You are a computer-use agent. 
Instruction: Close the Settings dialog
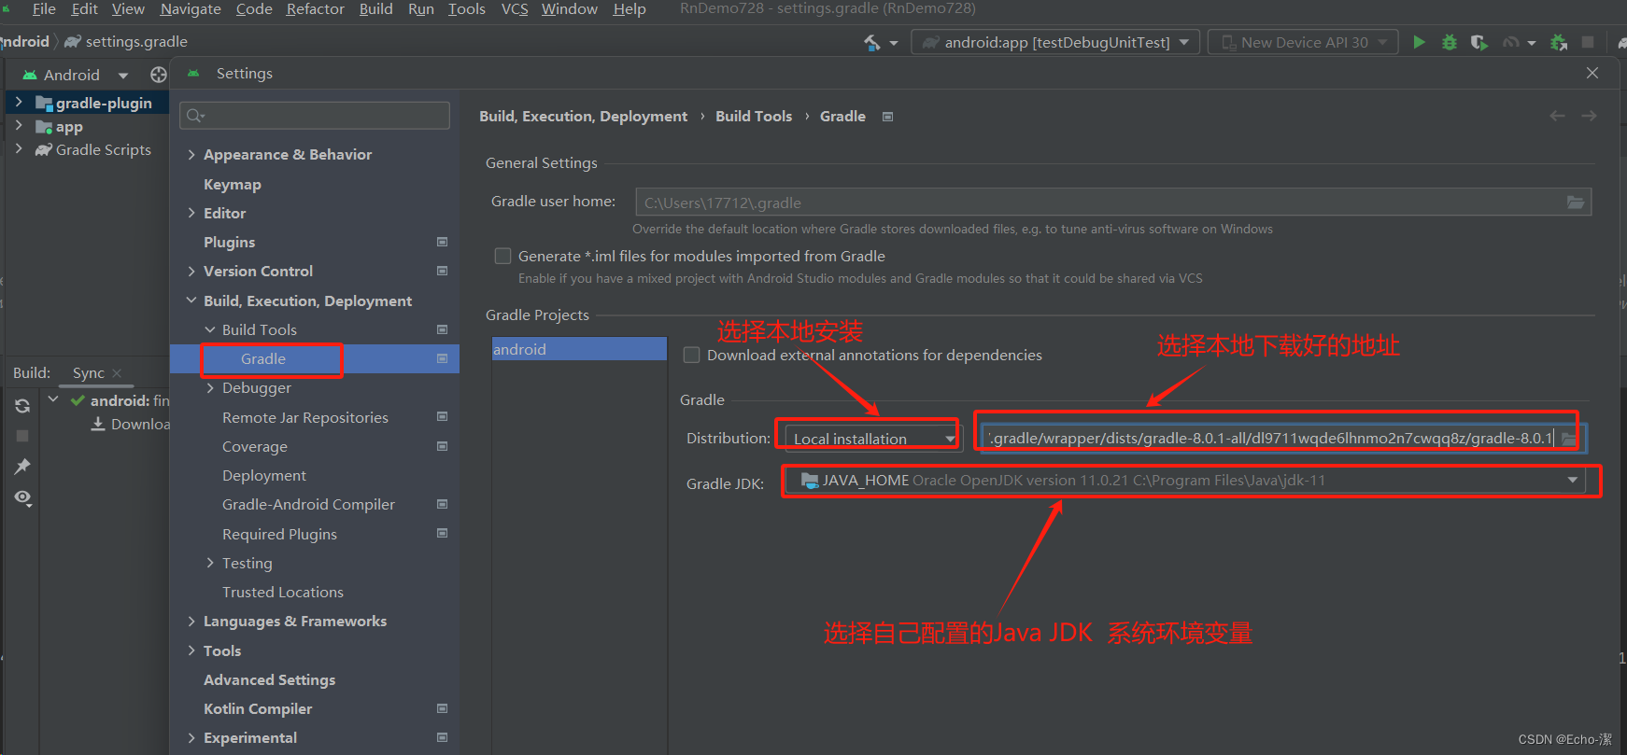click(1592, 73)
